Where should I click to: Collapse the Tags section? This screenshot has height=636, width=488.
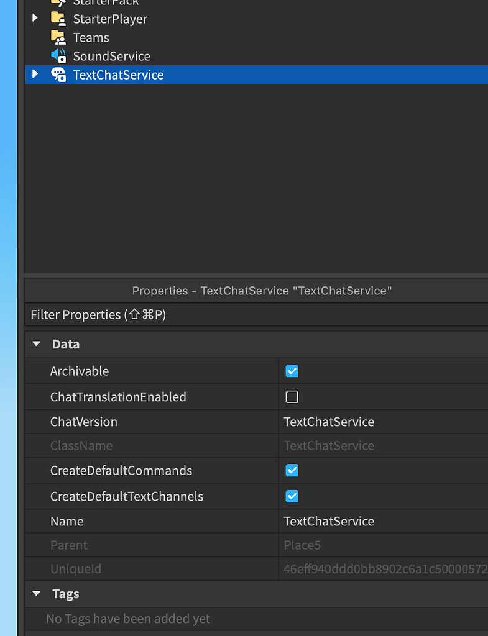click(35, 594)
